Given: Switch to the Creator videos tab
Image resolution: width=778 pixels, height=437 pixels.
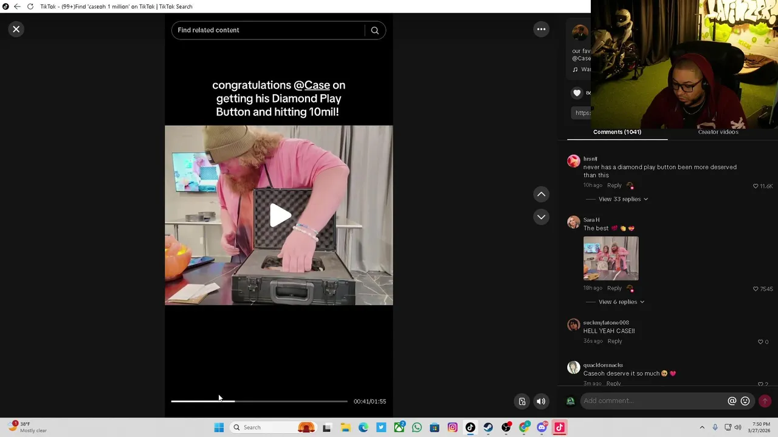Looking at the screenshot, I should click(x=718, y=132).
